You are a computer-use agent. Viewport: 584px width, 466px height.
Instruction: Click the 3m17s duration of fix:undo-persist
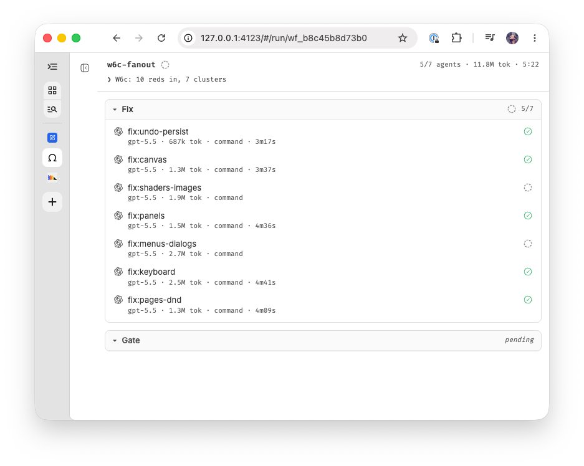(265, 142)
